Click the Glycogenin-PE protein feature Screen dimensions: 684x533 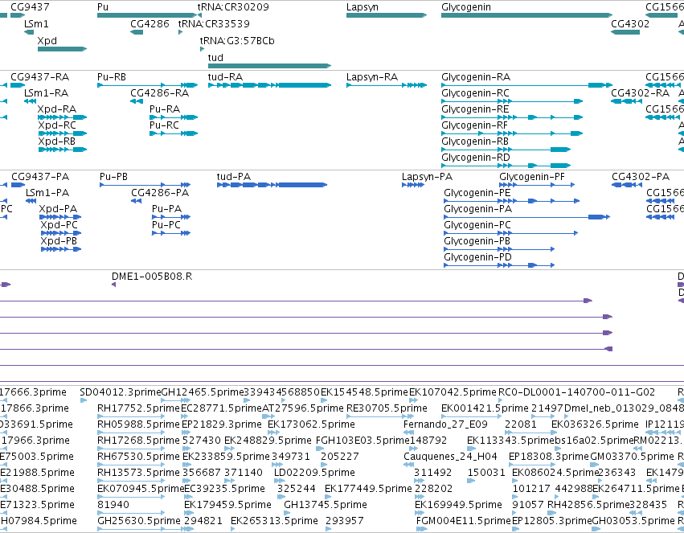click(x=512, y=201)
